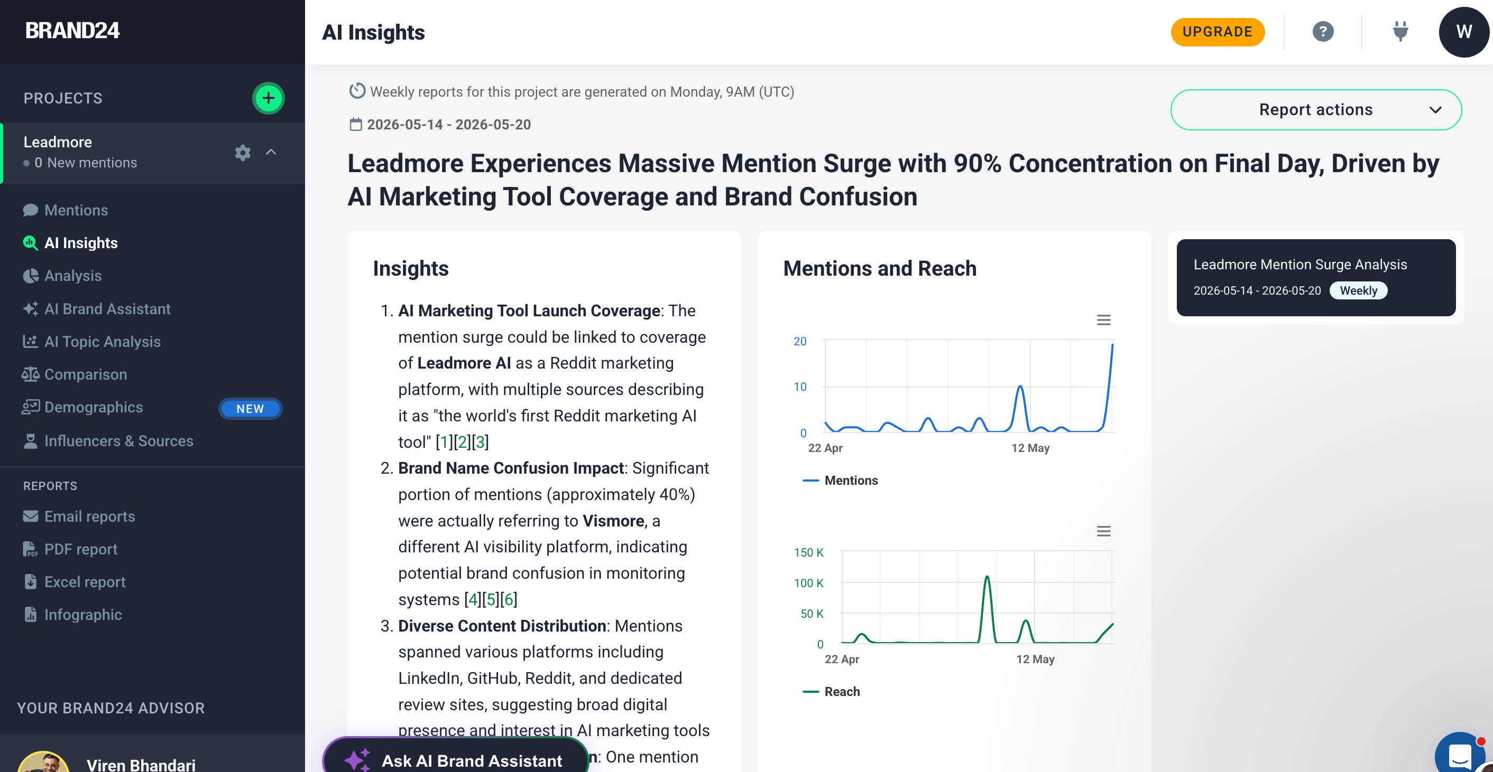Click the Mentions speech bubble icon
The height and width of the screenshot is (772, 1493).
[30, 210]
